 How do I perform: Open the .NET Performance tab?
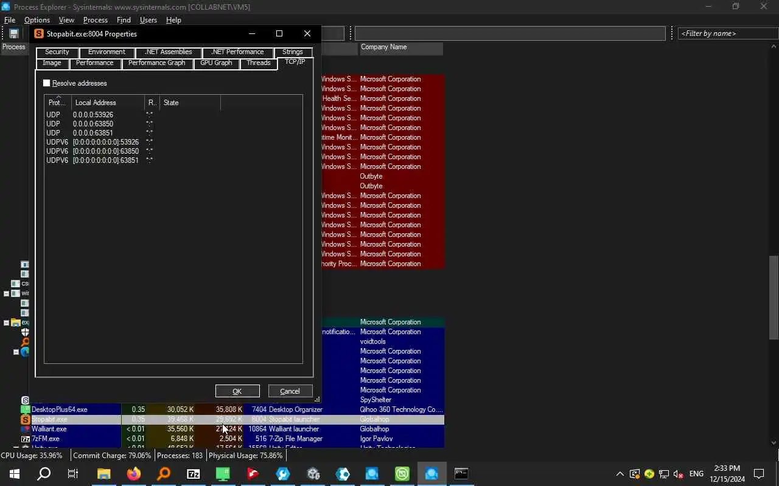click(237, 52)
